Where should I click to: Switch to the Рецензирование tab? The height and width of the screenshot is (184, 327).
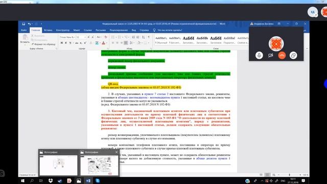[119, 30]
